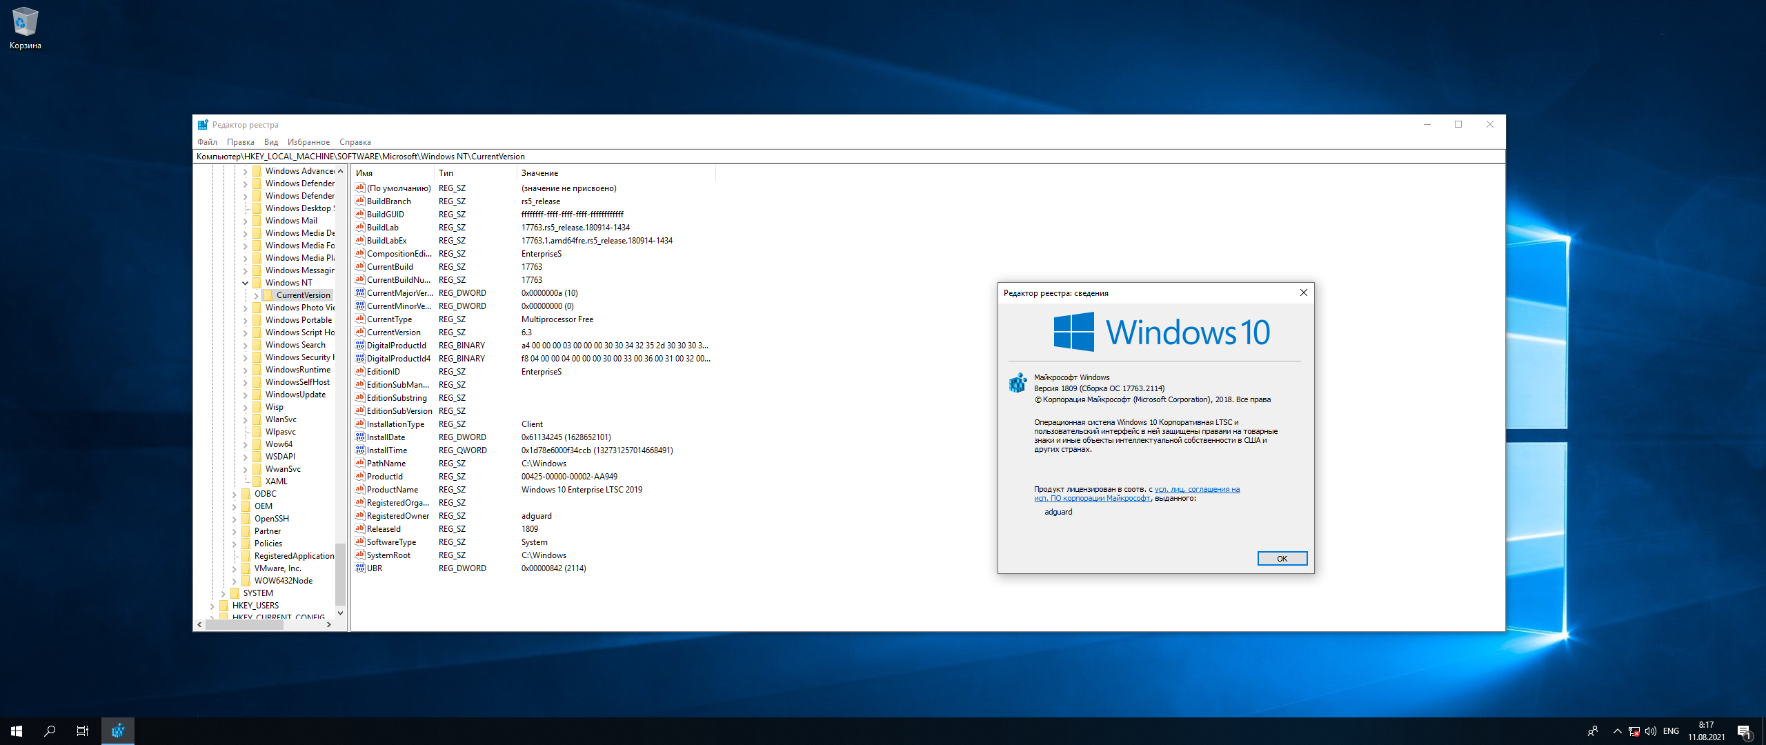Click the tree horizontal scrollbar right arrow
This screenshot has width=1766, height=745.
[x=329, y=624]
